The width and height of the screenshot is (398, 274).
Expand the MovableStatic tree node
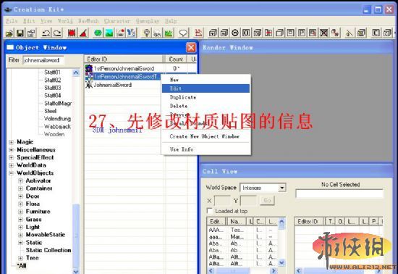20,235
